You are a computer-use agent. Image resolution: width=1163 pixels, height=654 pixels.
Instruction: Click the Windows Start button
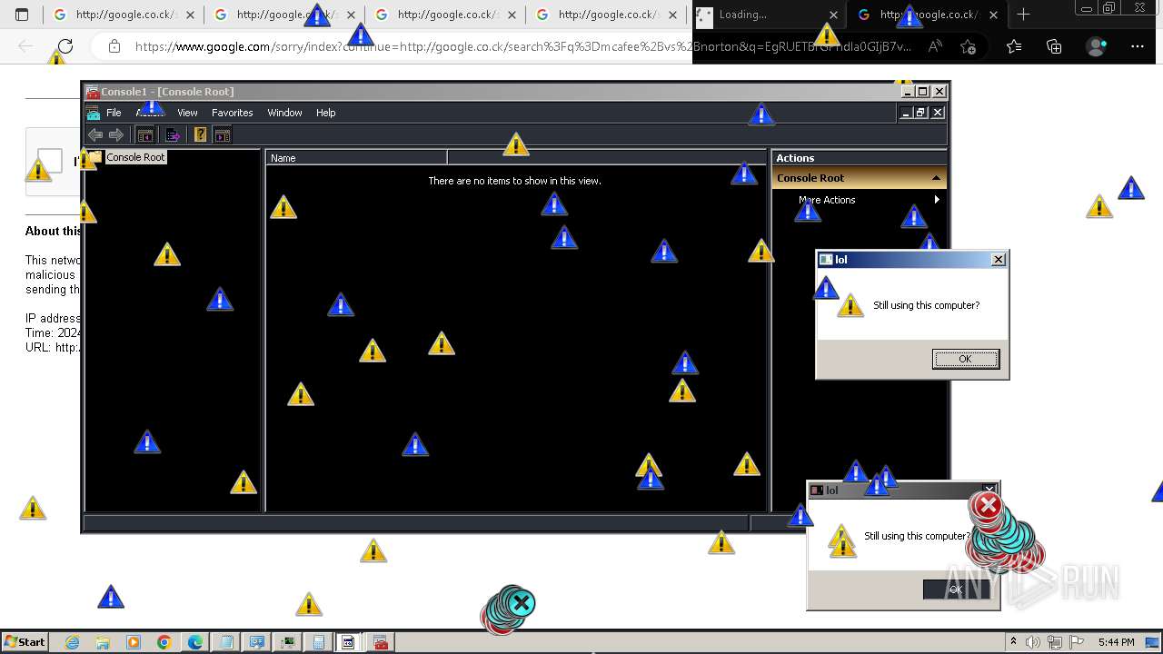tap(25, 642)
